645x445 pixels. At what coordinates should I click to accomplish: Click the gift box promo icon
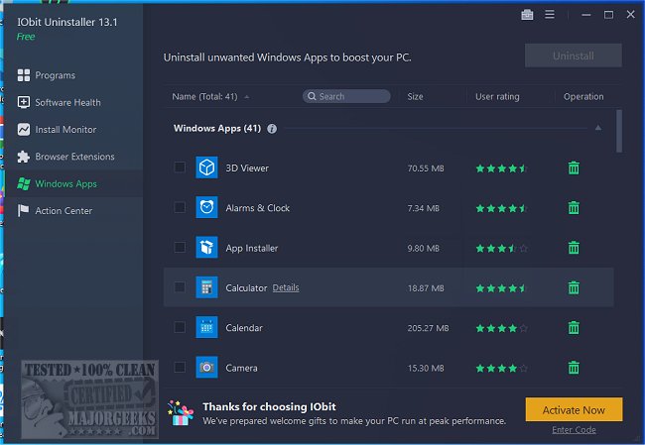(x=181, y=413)
